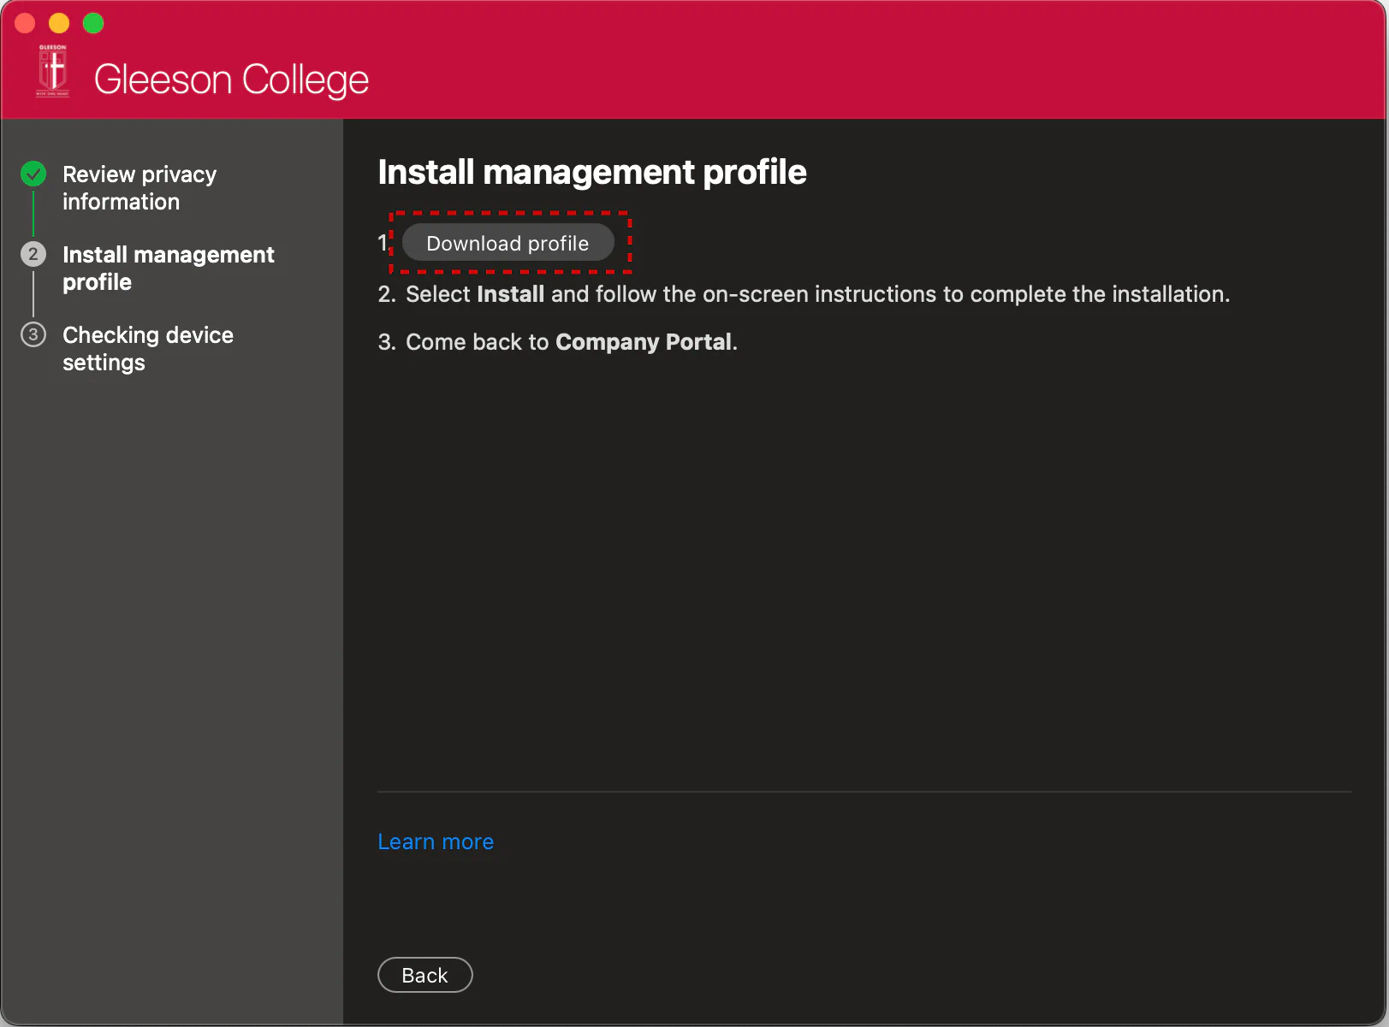The image size is (1389, 1027).
Task: Click the Install management profile heading
Action: click(x=592, y=172)
